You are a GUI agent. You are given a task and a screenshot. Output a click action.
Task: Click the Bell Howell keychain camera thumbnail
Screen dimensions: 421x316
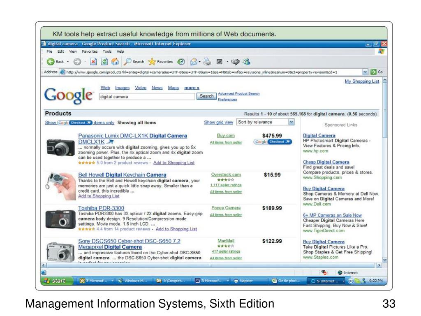(x=60, y=186)
